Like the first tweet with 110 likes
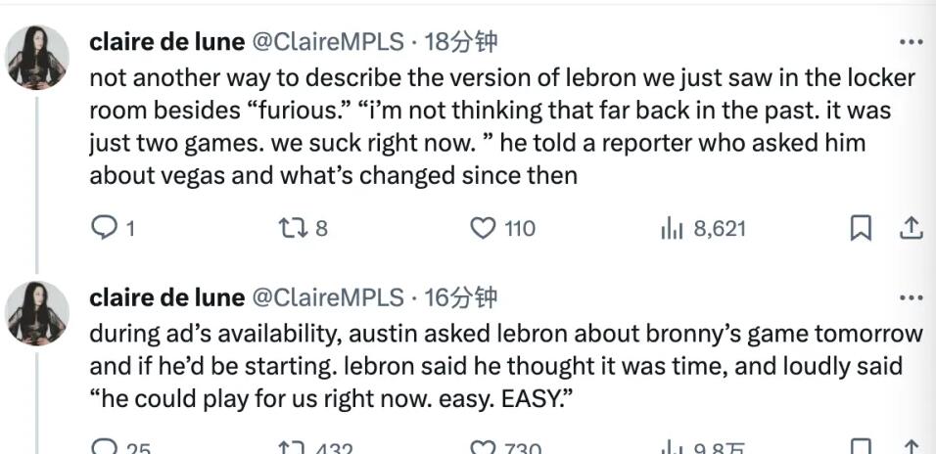 point(484,228)
